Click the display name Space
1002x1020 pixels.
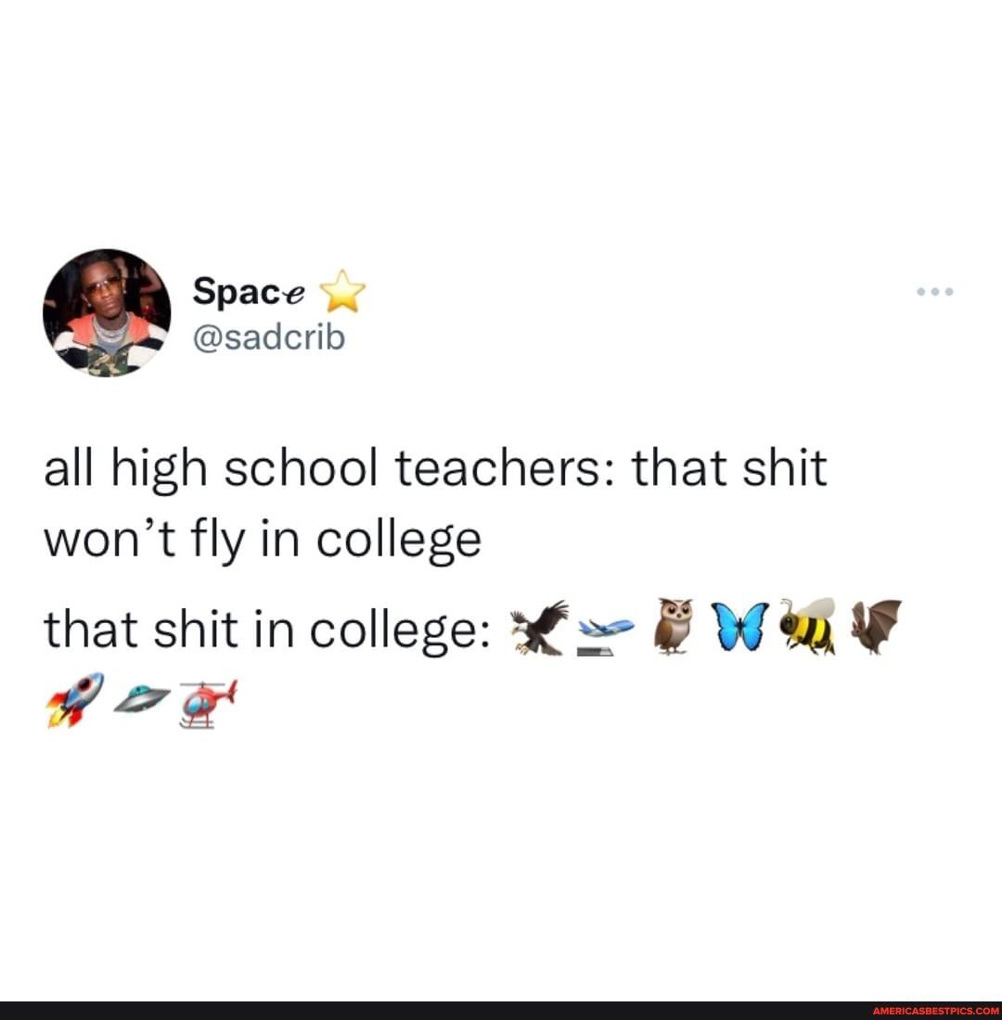tap(248, 290)
